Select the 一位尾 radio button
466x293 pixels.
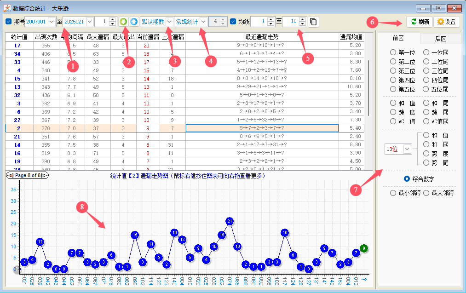pos(426,52)
